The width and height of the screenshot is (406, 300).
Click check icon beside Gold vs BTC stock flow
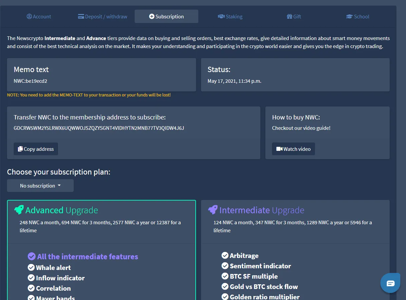(225, 287)
